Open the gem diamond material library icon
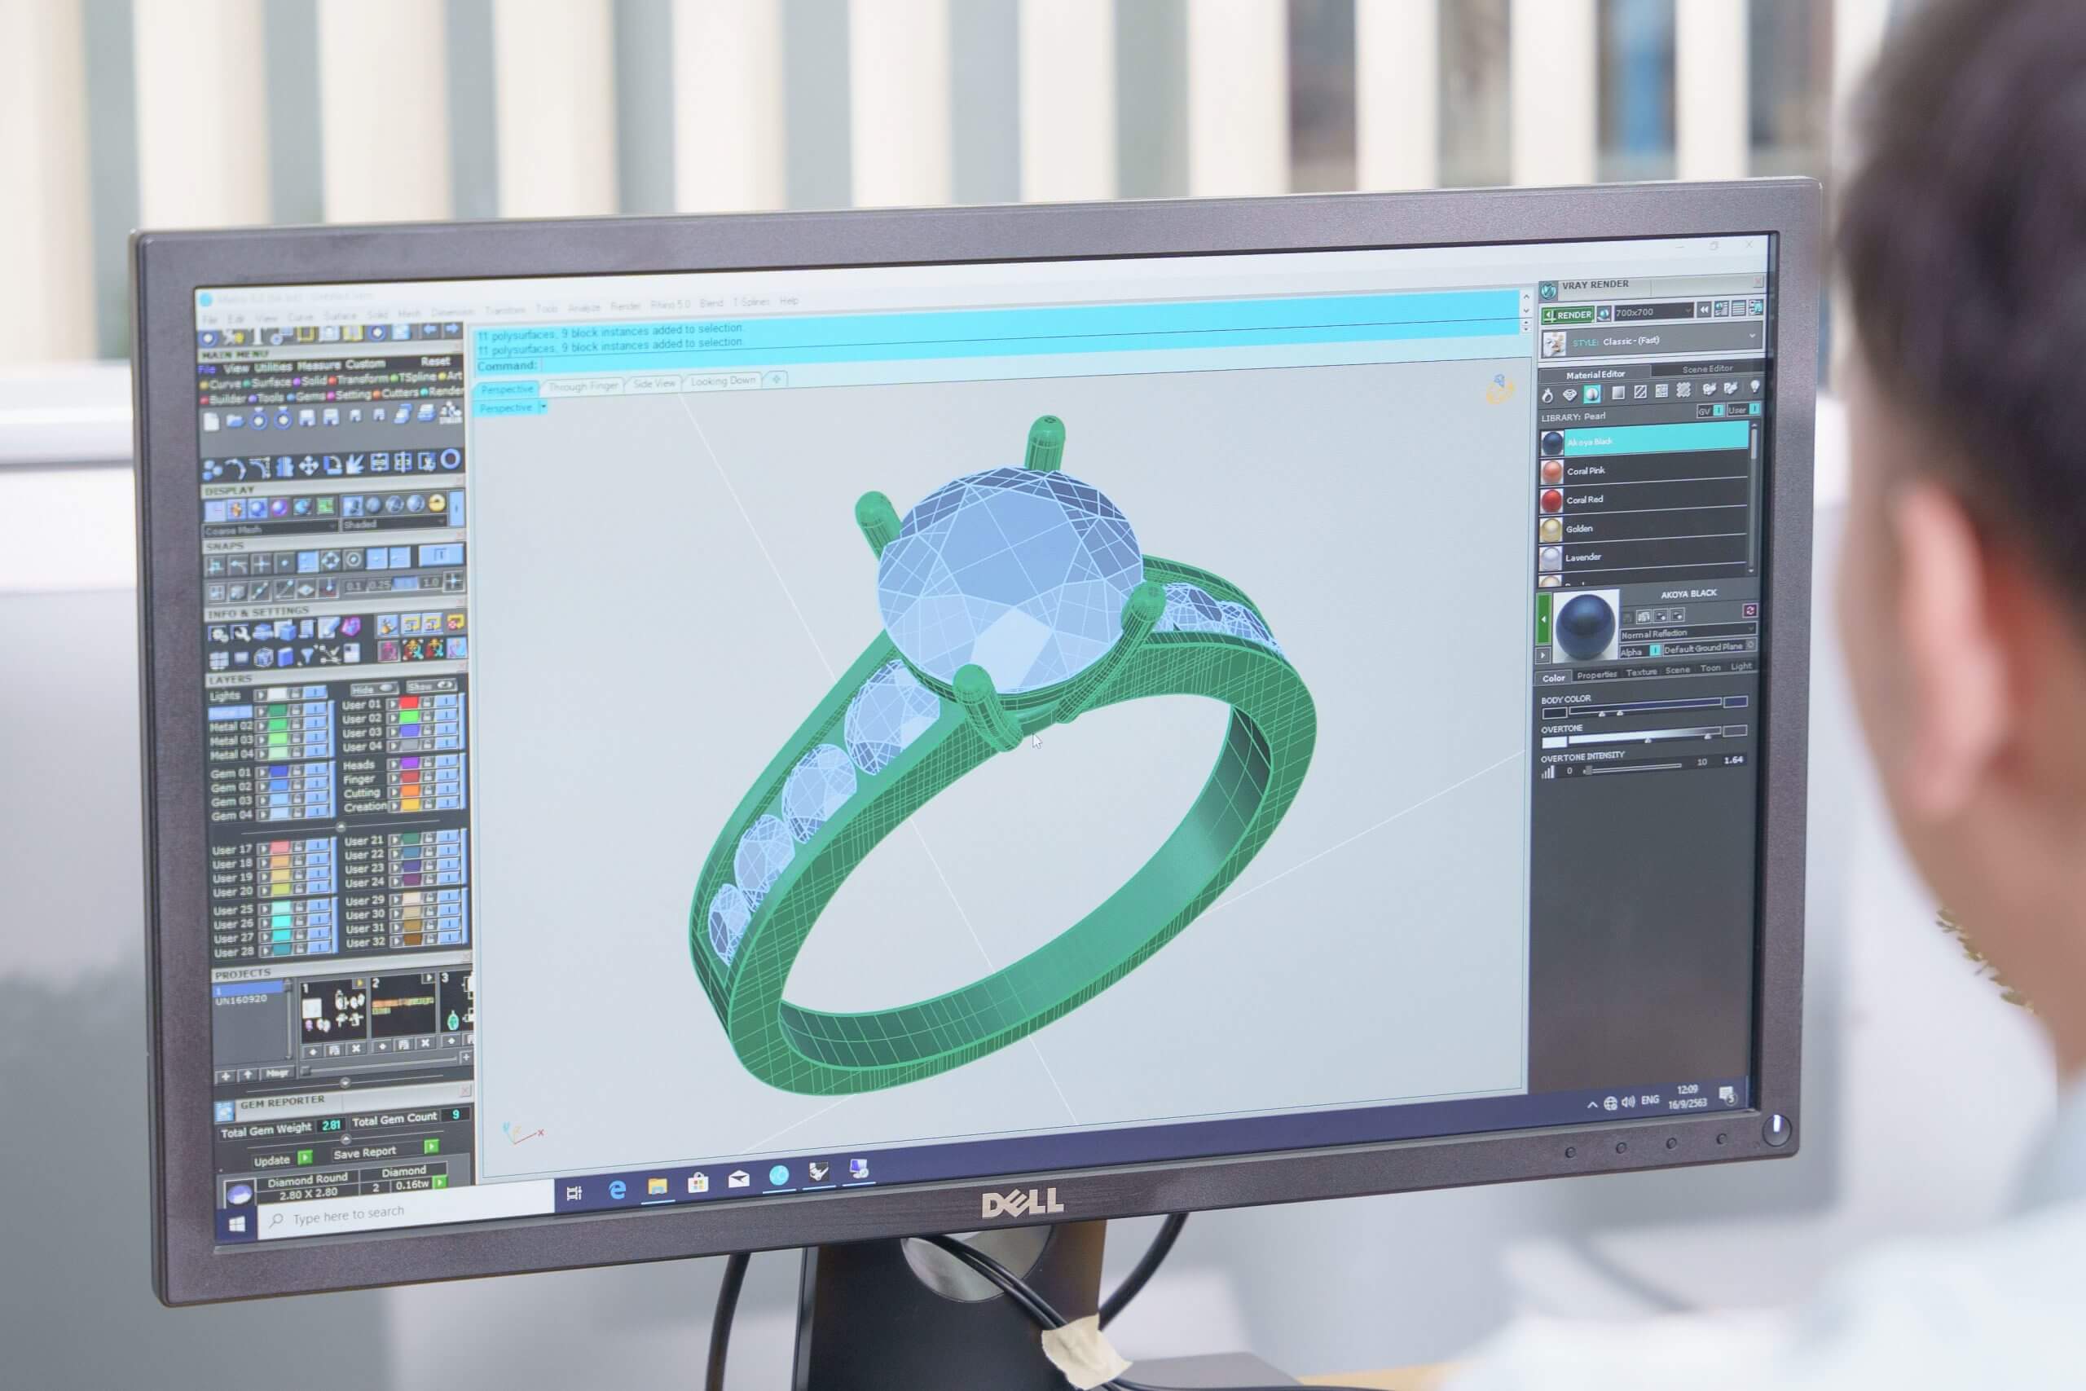2086x1391 pixels. 1570,394
